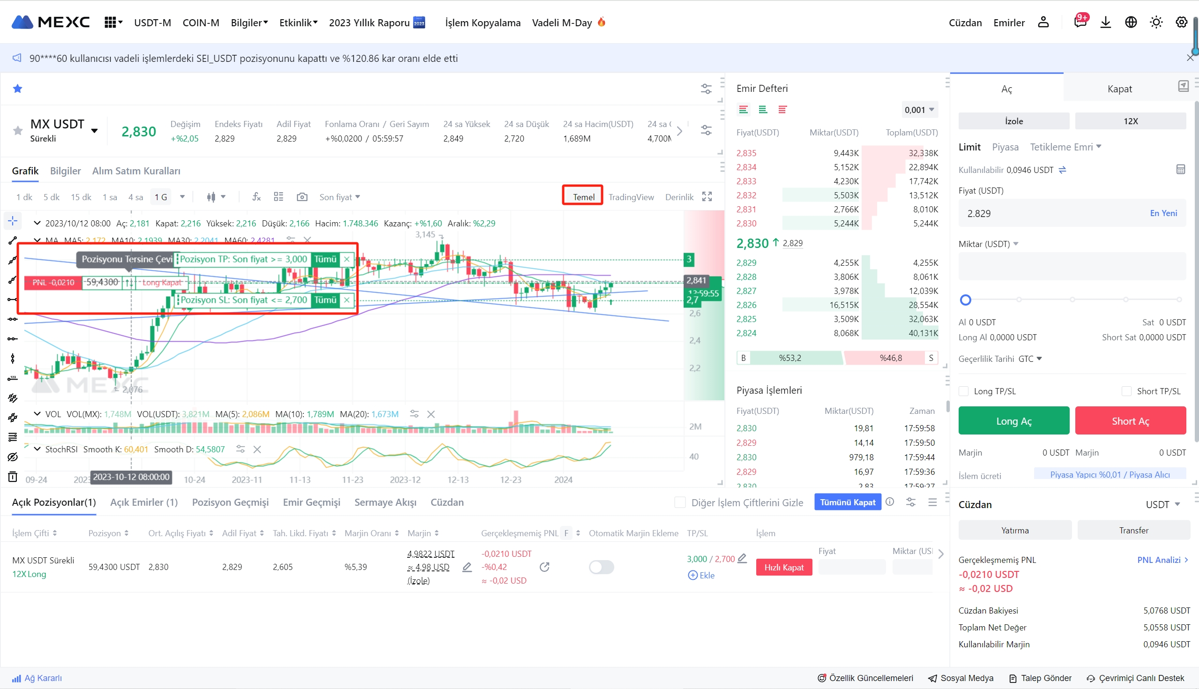
Task: Toggle the light/dark theme sun icon
Action: tap(1156, 22)
